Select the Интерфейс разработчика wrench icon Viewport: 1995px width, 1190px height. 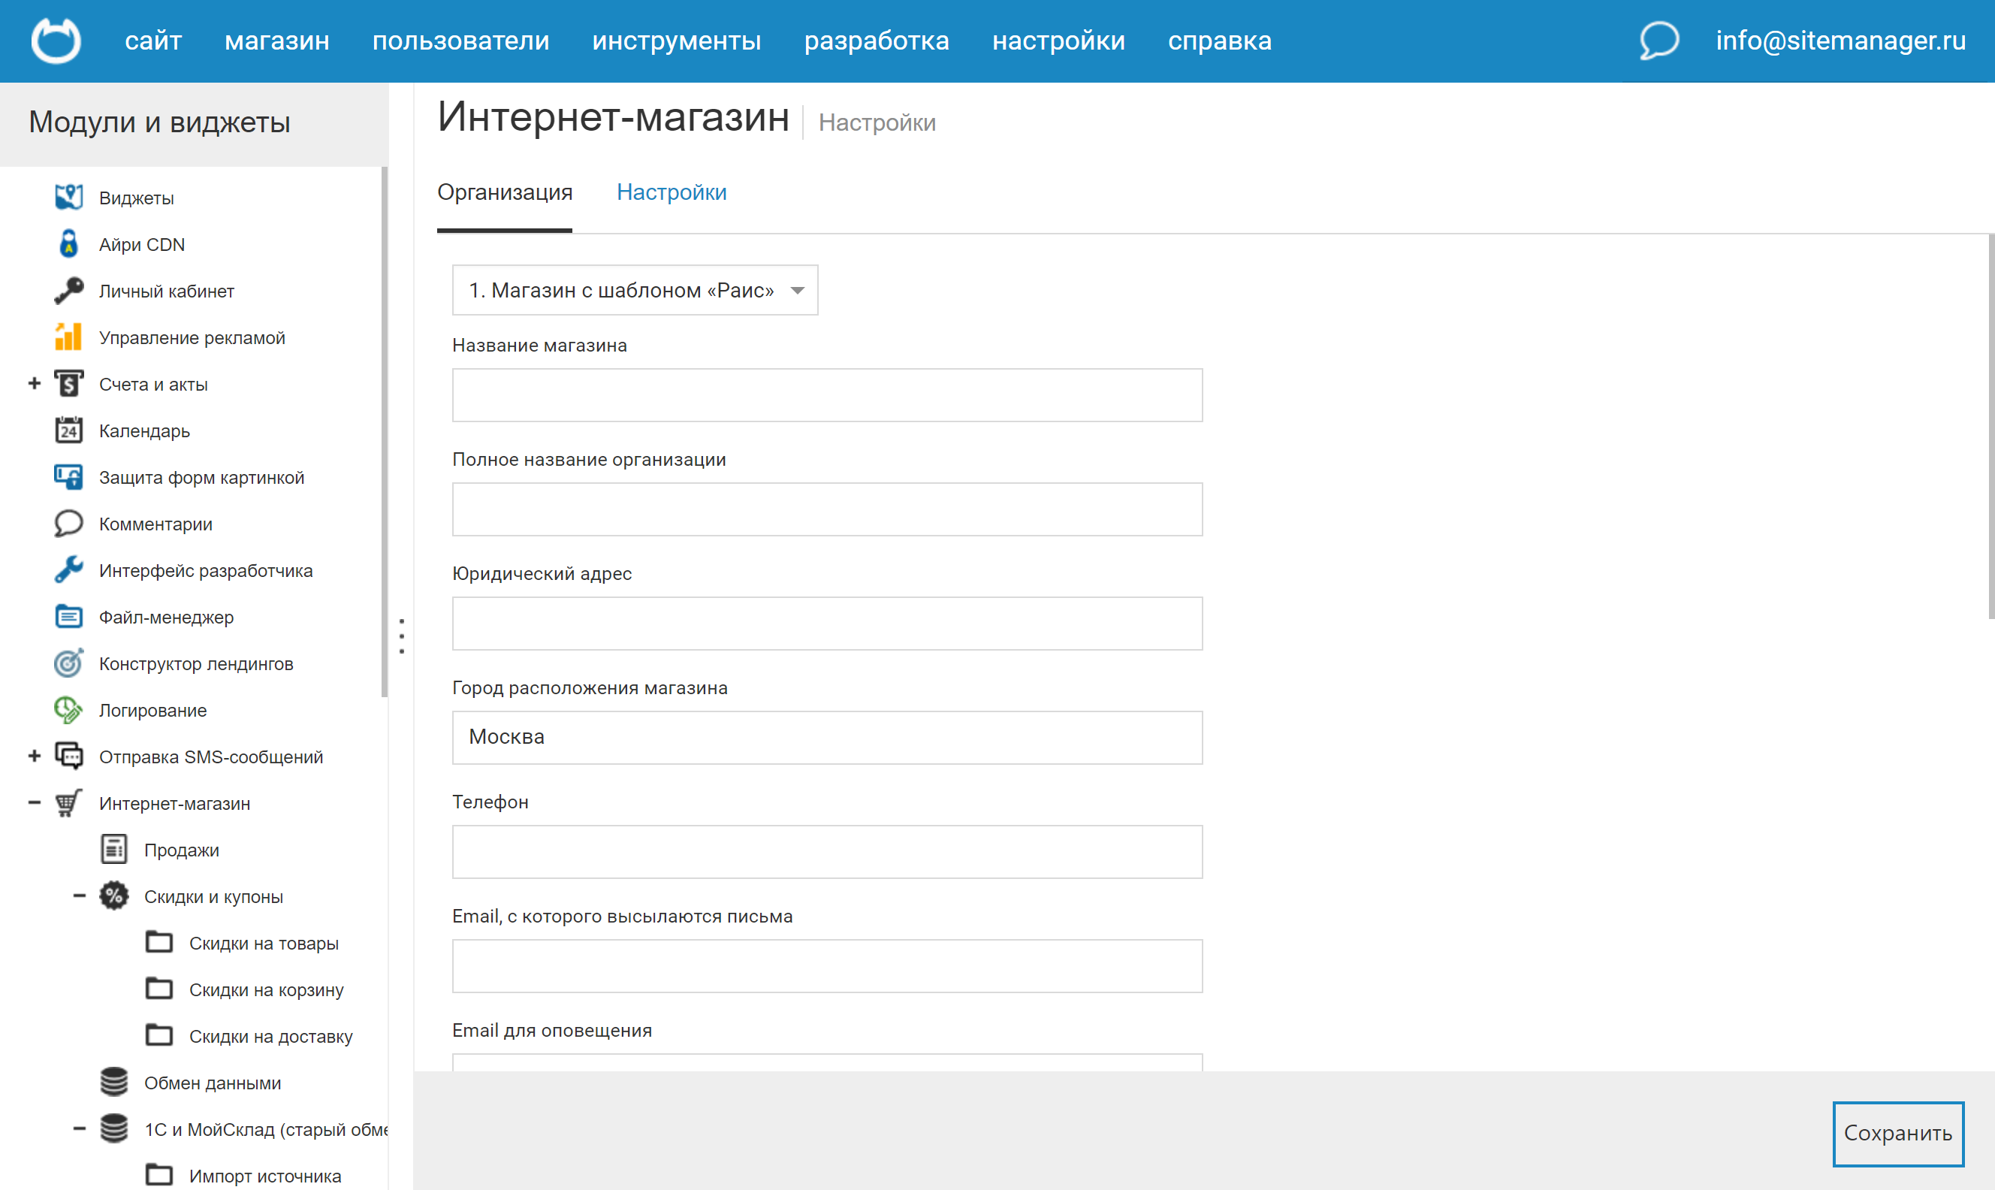coord(69,570)
